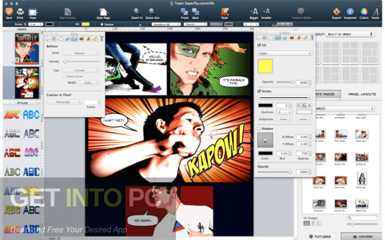The height and width of the screenshot is (240, 385).
Task: Toggle the Auto-curve checkbox
Action: (64, 76)
